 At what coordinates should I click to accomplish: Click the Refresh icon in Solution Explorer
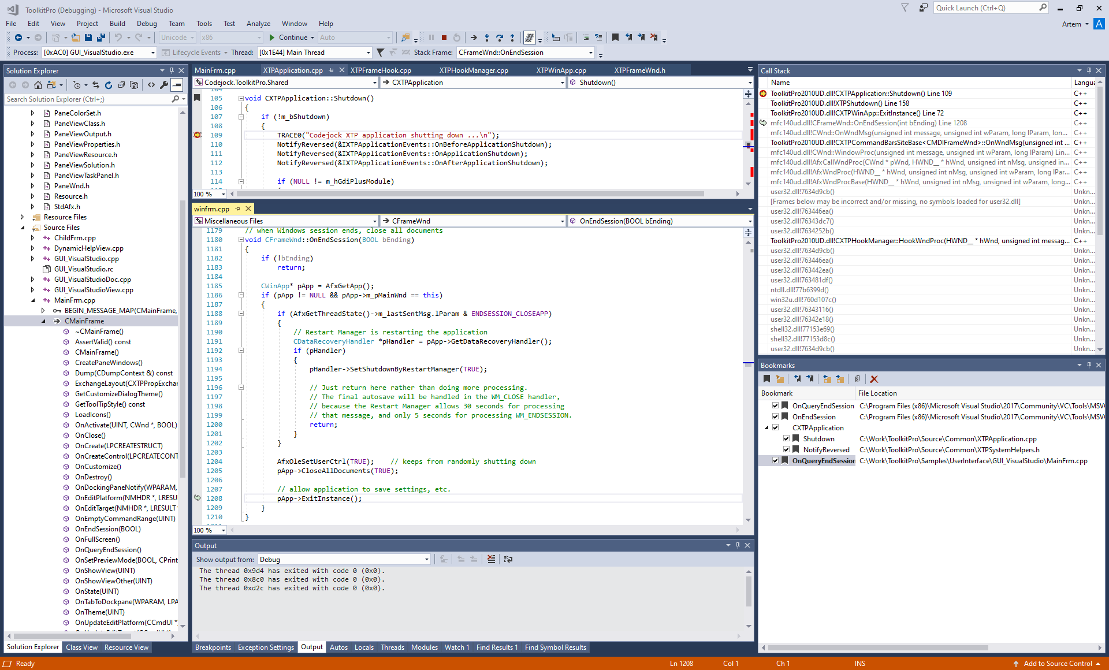[109, 85]
